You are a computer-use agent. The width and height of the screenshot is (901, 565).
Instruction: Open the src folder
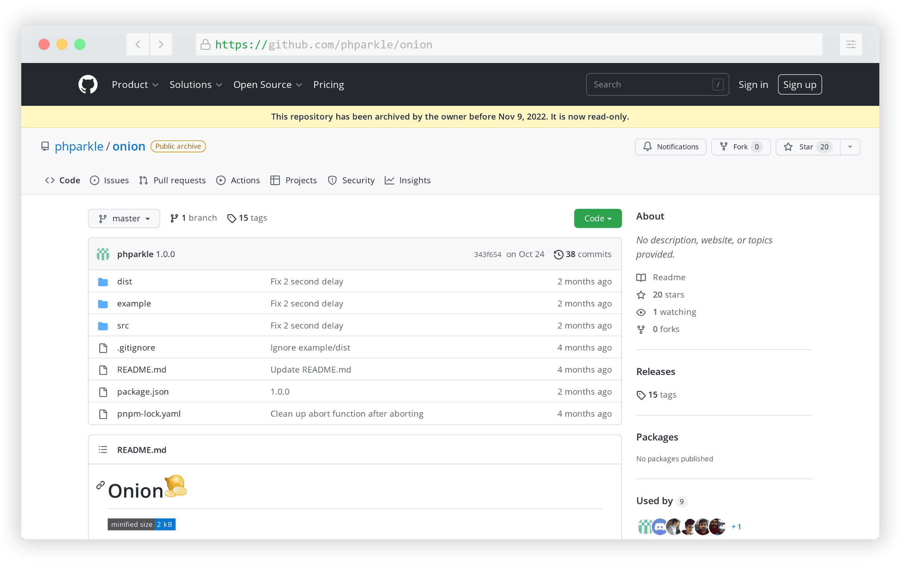[x=123, y=325]
